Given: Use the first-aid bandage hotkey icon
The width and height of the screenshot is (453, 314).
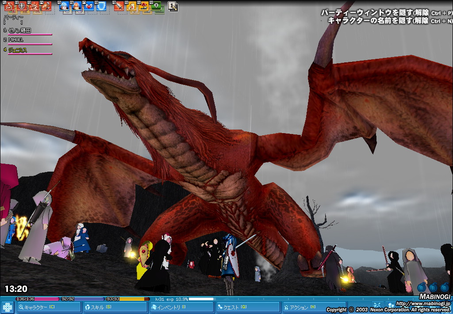Looking at the screenshot, I should 131,6.
